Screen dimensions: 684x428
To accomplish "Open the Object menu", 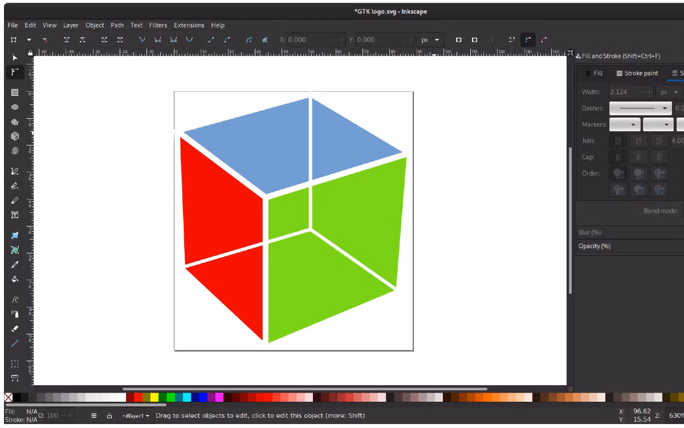I will [95, 25].
